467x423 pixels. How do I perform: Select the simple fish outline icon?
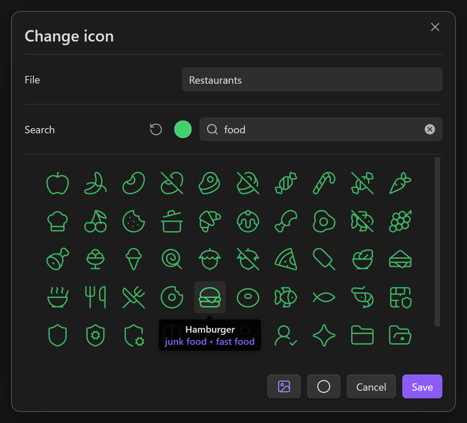324,297
